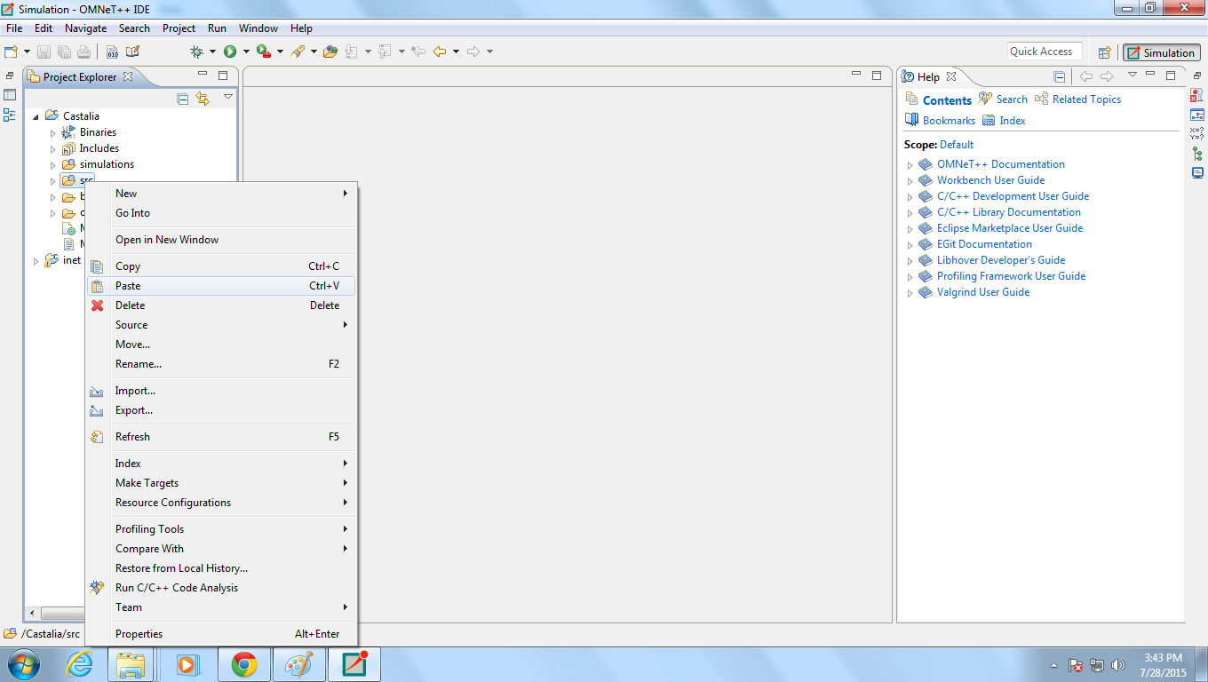
Task: Choose Delete from the context menu
Action: [221, 305]
